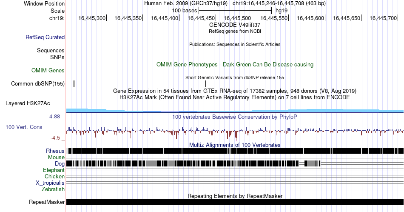The image size is (404, 212).
Task: Click the chr19:16,445,246-16,445,708 position text
Action: point(279,3)
